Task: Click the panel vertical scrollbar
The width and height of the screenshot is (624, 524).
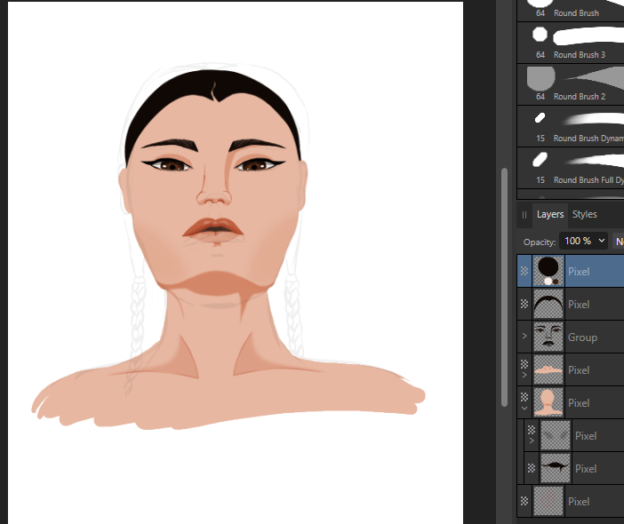Action: pos(504,287)
